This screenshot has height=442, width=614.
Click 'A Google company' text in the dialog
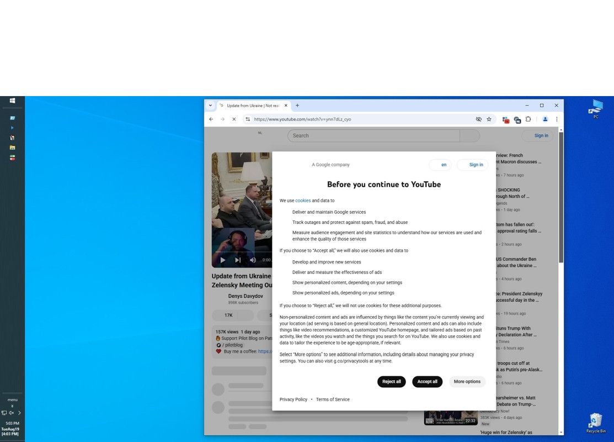tap(330, 165)
